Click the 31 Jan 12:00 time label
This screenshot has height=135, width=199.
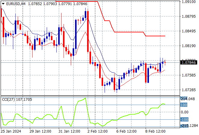(x=69, y=131)
